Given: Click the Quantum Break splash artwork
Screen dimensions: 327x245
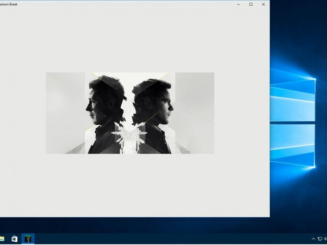Looking at the screenshot, I should click(130, 113).
